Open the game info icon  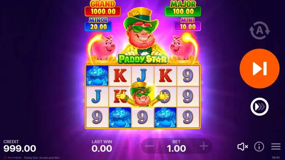[x=259, y=147]
